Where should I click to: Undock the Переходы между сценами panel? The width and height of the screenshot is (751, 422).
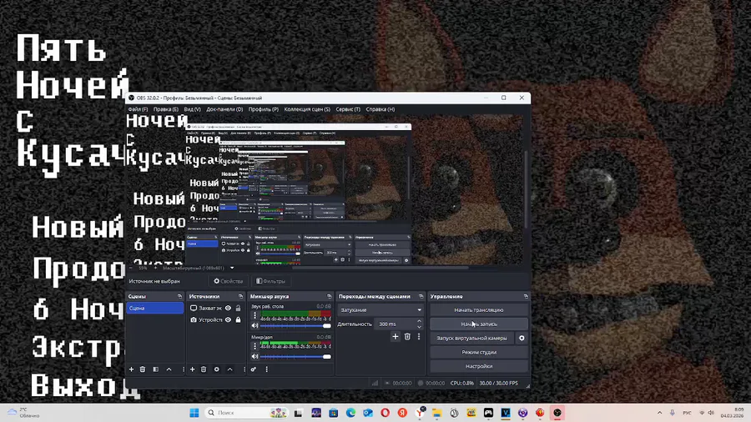click(x=421, y=297)
